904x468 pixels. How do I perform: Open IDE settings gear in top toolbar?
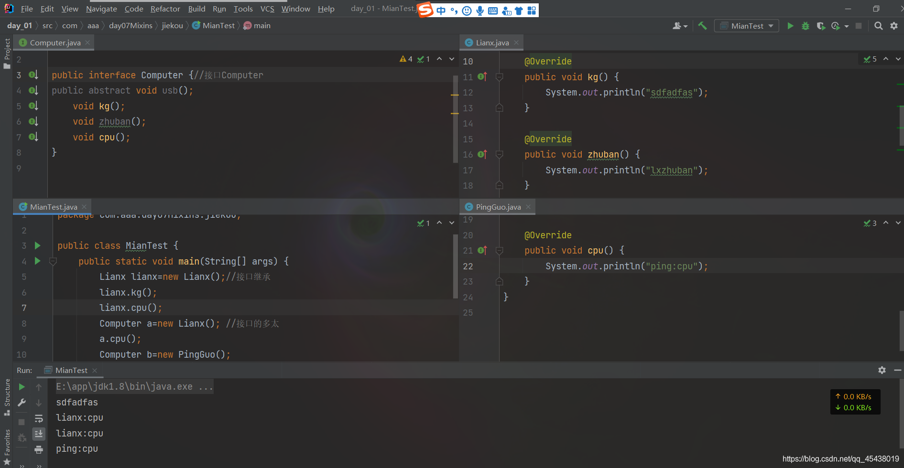coord(893,26)
